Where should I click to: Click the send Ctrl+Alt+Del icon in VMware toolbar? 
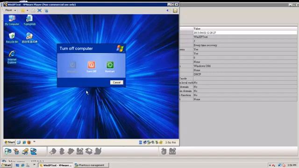33,10
